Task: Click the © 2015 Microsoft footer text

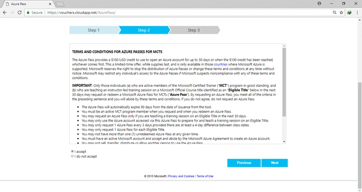Action: pyautogui.click(x=155, y=176)
